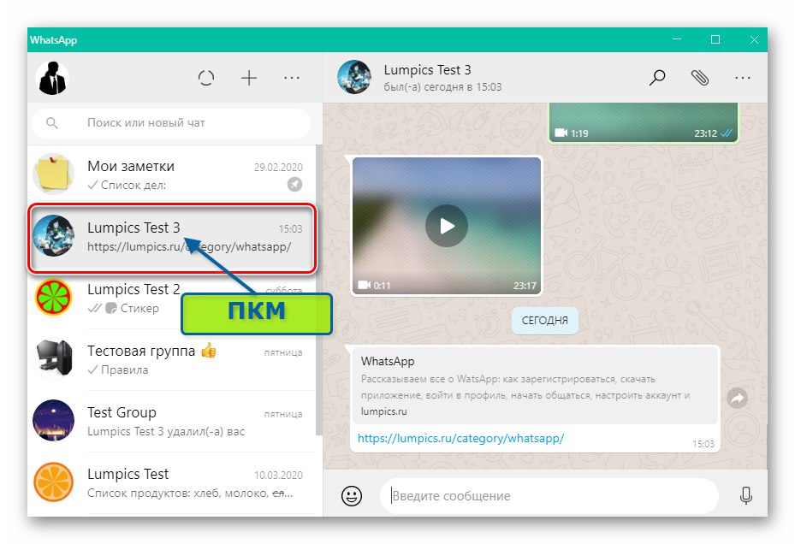This screenshot has height=544, width=795.
Task: Click the message input field
Action: (x=548, y=495)
